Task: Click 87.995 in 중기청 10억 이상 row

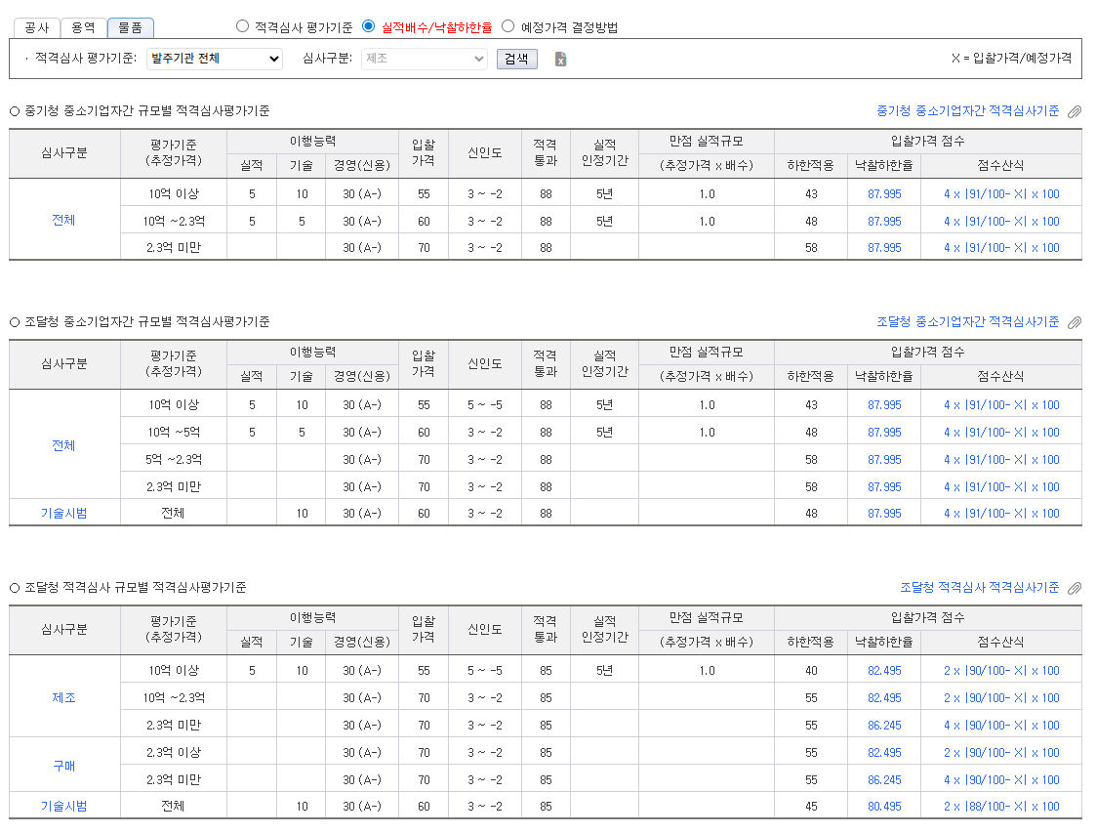Action: pos(884,193)
